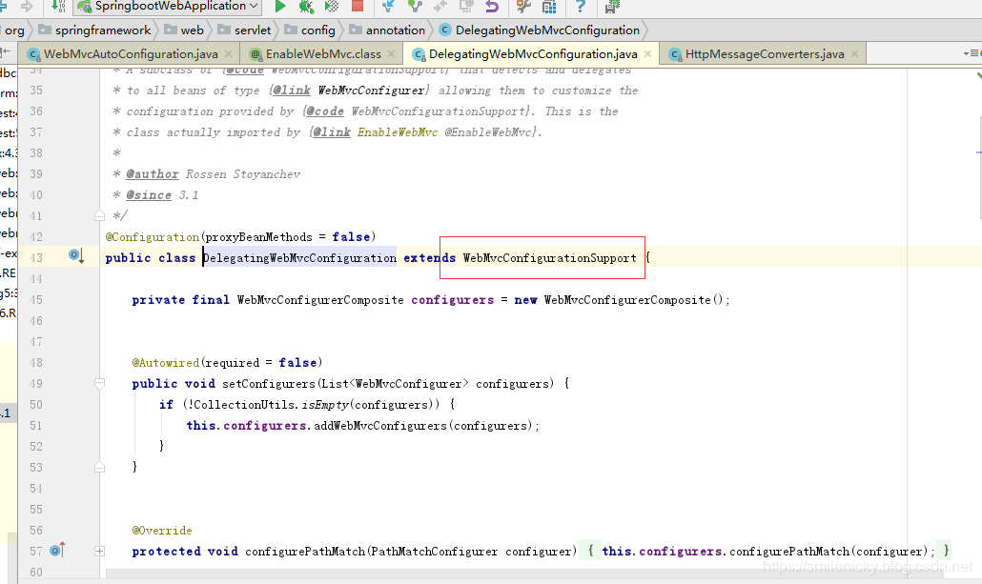Switch to WebMvcAutoConfiguration.java tab

[x=131, y=54]
